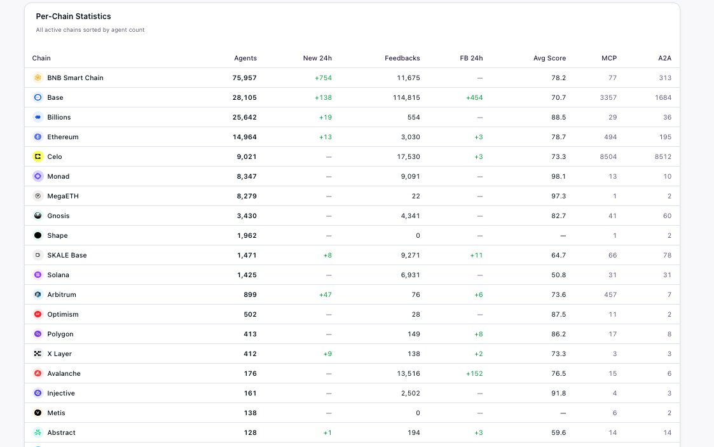This screenshot has height=447, width=714.
Task: Click the X Layer logo icon
Action: pos(38,354)
